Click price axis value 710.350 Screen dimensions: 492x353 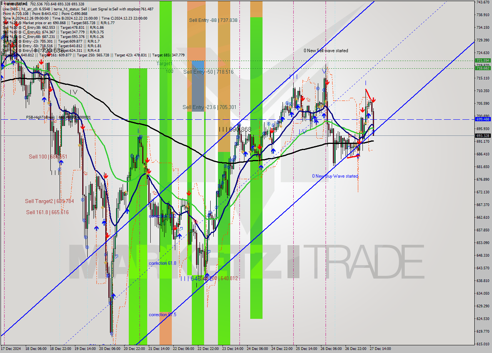click(483, 91)
